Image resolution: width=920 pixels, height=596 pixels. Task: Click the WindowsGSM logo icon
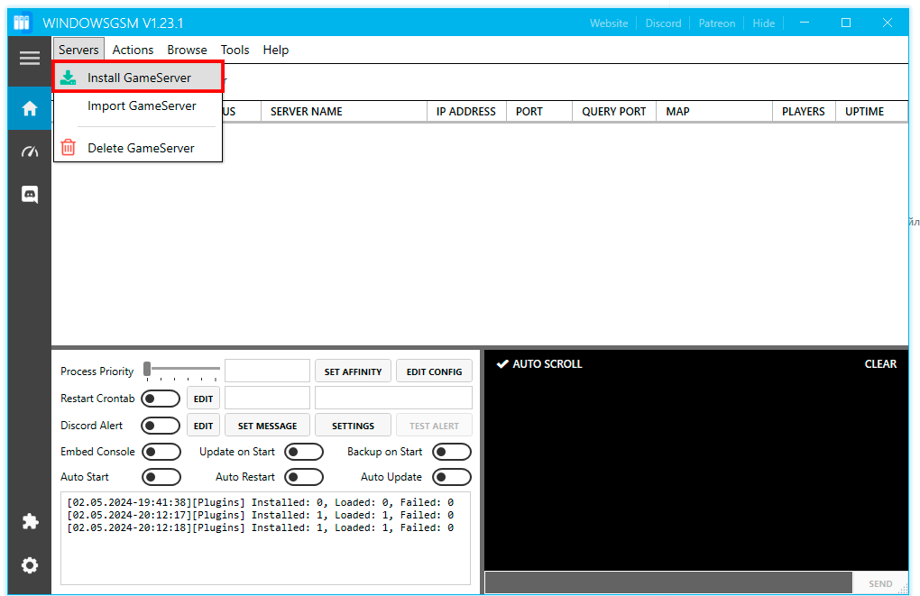(22, 23)
